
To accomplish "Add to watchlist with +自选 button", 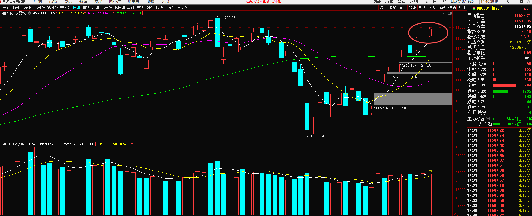I will pos(452,8).
